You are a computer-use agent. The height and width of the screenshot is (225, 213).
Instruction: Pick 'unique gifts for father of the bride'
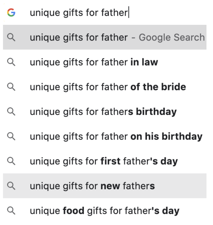point(105,87)
